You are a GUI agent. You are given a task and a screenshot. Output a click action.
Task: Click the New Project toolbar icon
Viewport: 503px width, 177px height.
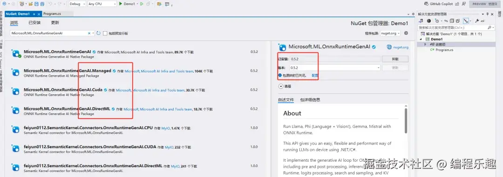21,4
